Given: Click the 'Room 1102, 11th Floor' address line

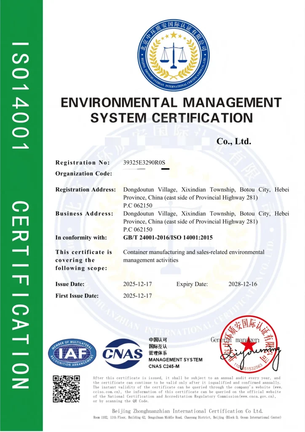Looking at the screenshot, I should [x=187, y=418].
